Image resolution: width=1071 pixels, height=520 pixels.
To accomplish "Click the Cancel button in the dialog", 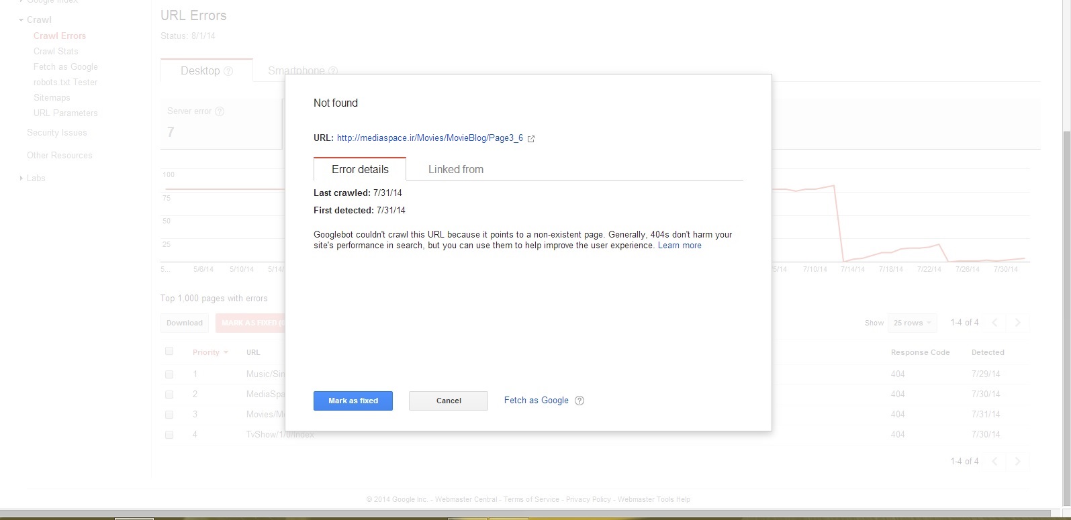I will [x=449, y=401].
